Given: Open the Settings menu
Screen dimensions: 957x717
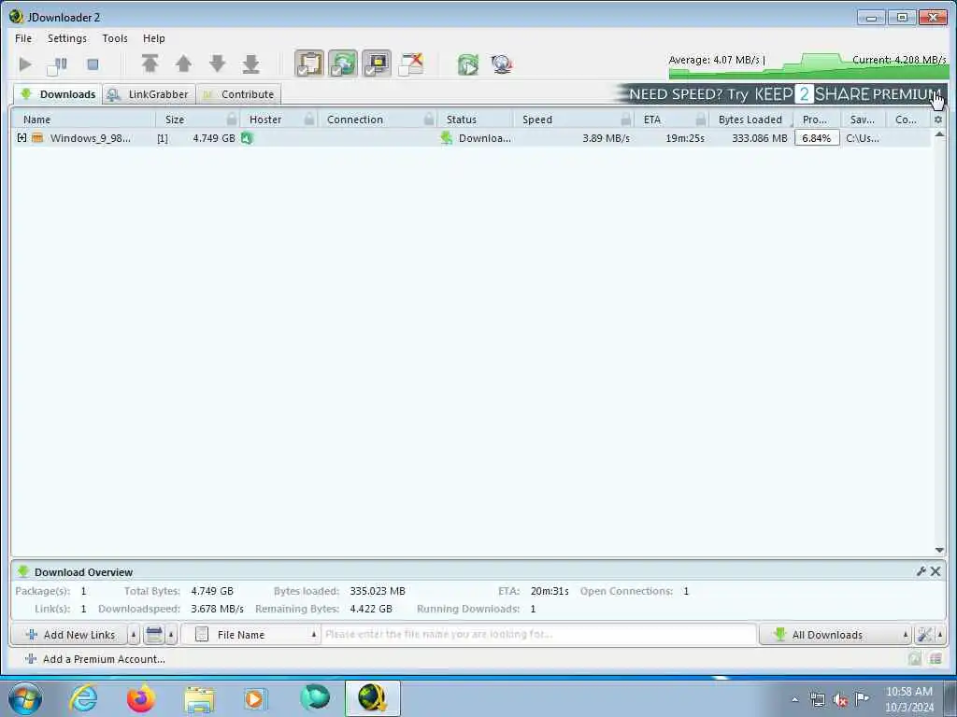Looking at the screenshot, I should tap(67, 38).
